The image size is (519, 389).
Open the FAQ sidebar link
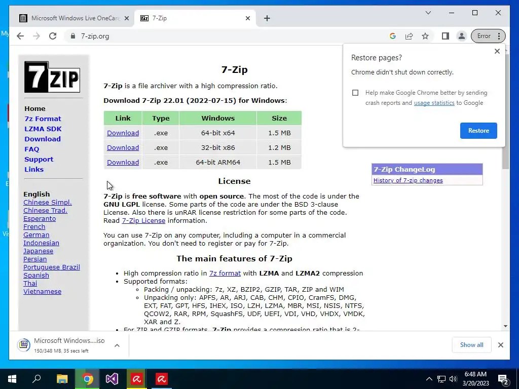pos(32,149)
